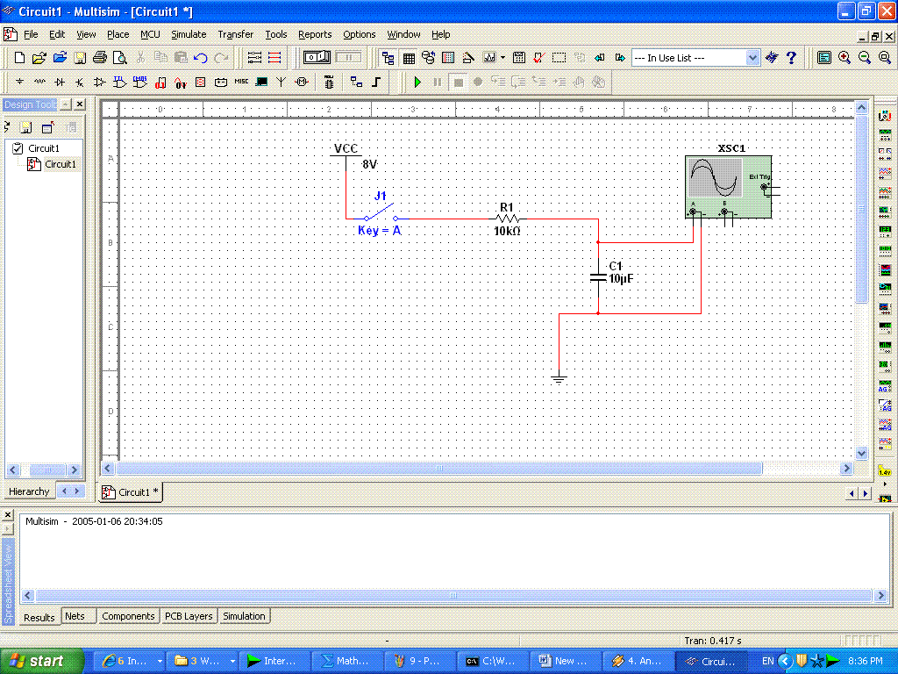Start simulation with the green Run arrow
The image size is (898, 674).
click(x=417, y=82)
